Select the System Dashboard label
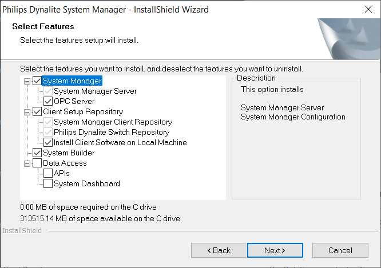This screenshot has width=381, height=268. pyautogui.click(x=87, y=183)
